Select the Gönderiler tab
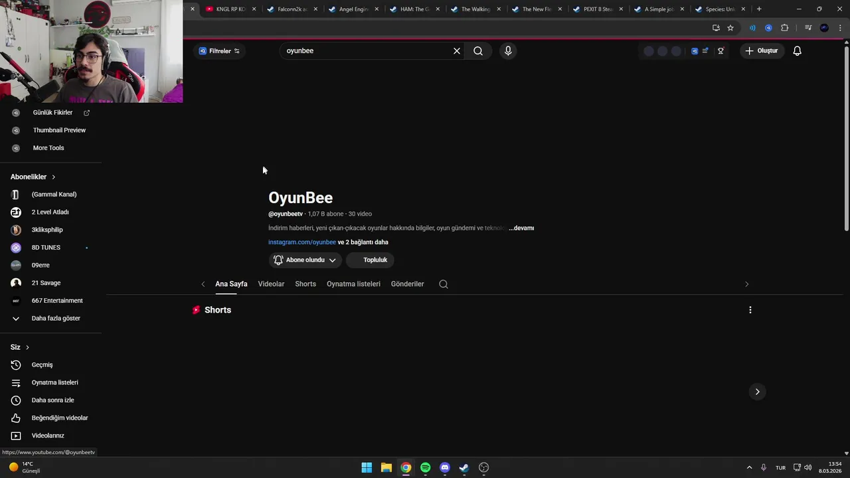 coord(407,284)
